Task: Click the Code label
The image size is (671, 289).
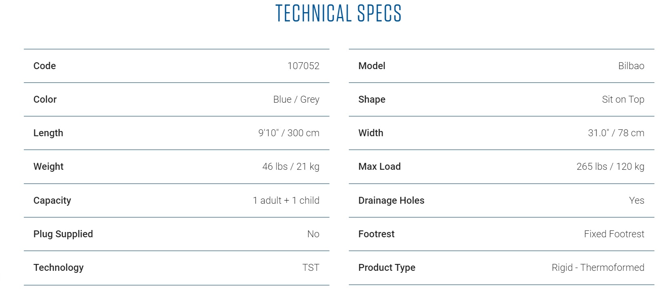Action: pyautogui.click(x=44, y=66)
